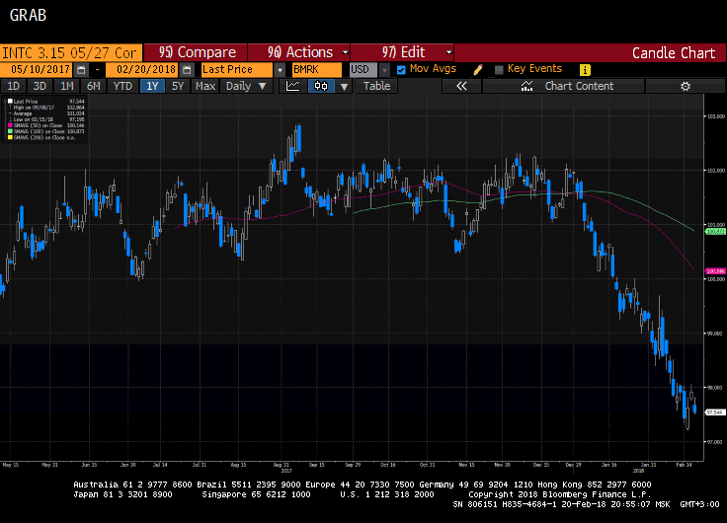Open the yellow info icon

coord(585,70)
